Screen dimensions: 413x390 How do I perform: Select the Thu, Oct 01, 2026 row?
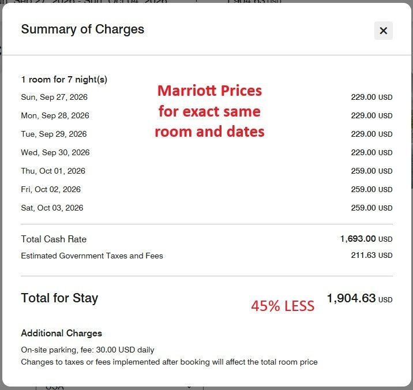[x=206, y=171]
